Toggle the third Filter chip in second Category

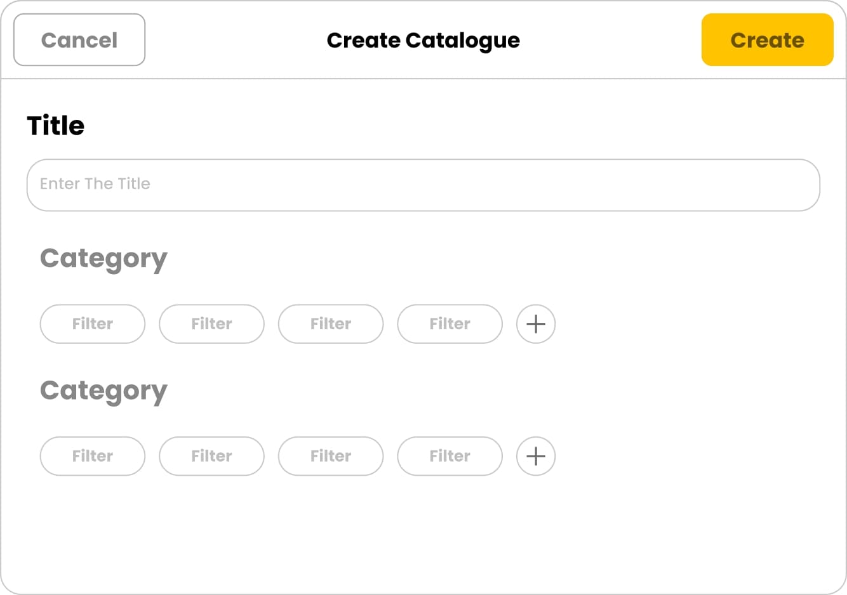coord(330,456)
